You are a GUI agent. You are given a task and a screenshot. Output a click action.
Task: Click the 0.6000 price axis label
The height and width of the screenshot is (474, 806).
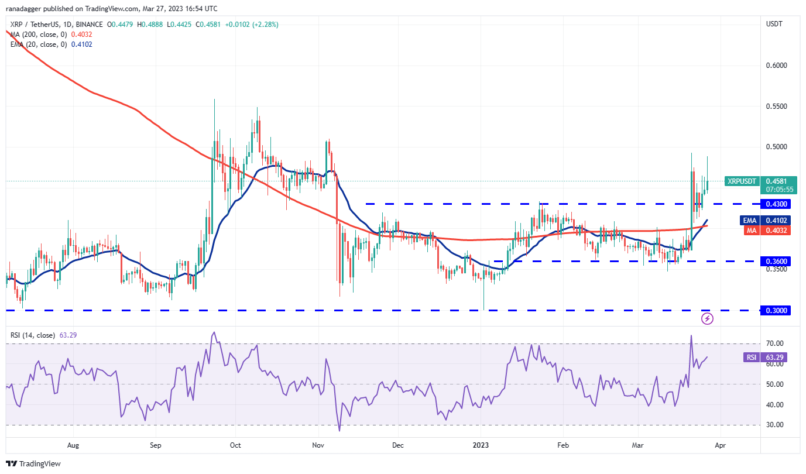click(x=776, y=66)
